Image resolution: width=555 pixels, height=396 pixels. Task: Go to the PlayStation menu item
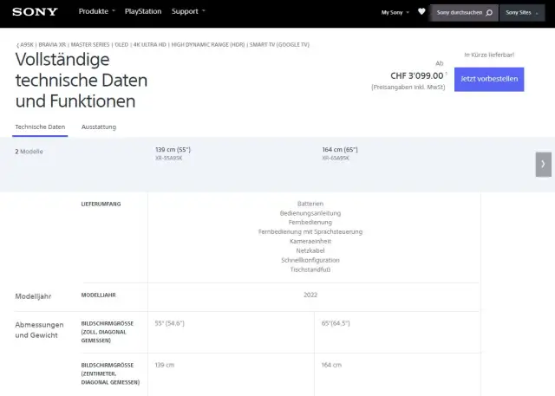143,11
